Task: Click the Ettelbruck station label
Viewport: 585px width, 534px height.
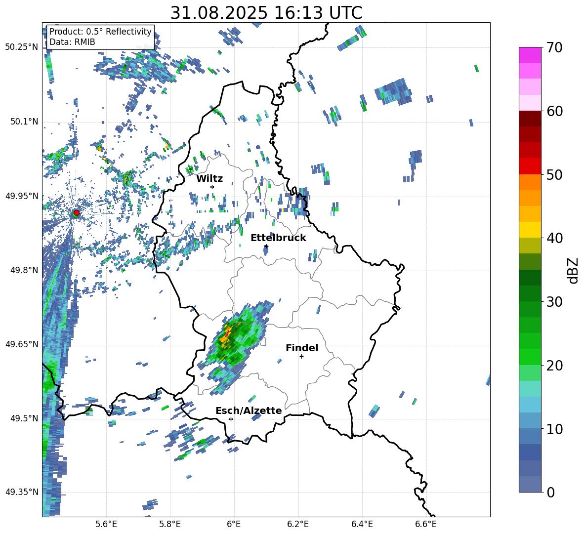Action: click(x=278, y=238)
